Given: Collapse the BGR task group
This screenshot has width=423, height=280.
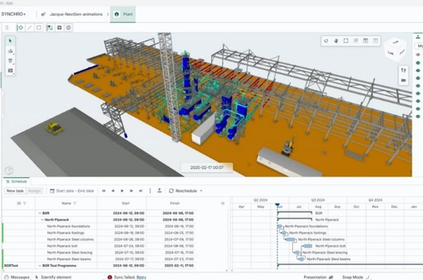Looking at the screenshot, I should pyautogui.click(x=39, y=213).
